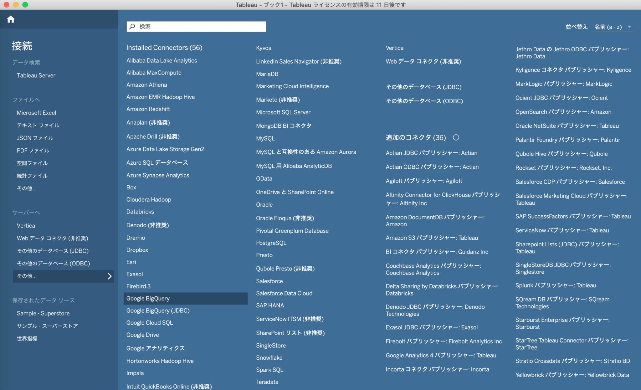Screen dimensions: 641x390
Task: Expand その他... via its chevron in the sidebar
Action: (110, 276)
